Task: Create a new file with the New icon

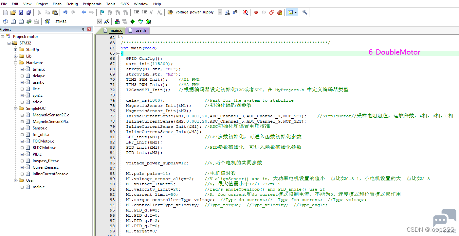Action: click(x=5, y=12)
